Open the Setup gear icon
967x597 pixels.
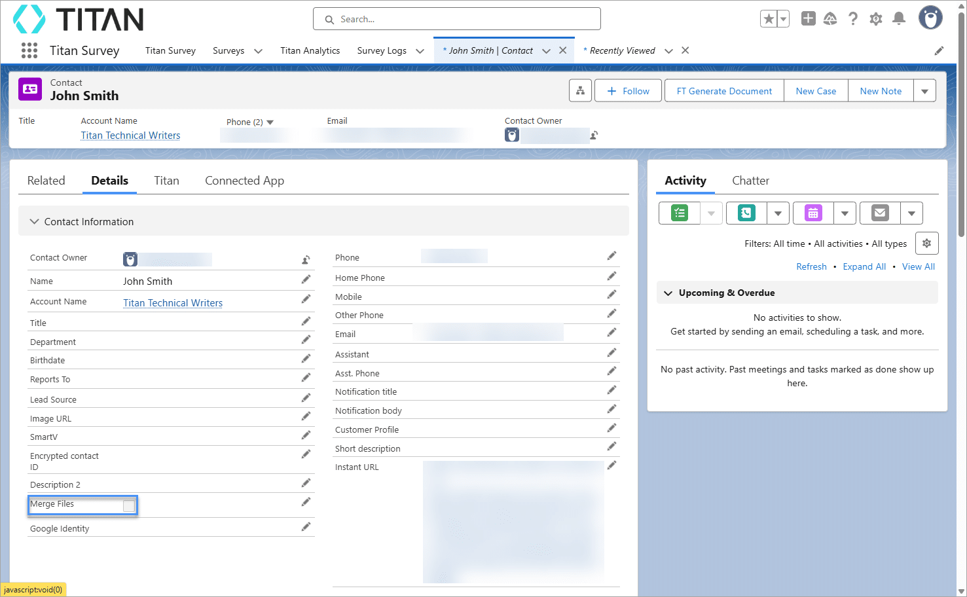(x=876, y=19)
